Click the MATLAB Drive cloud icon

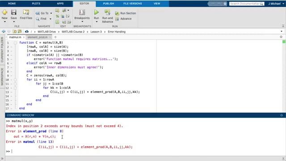point(27,32)
